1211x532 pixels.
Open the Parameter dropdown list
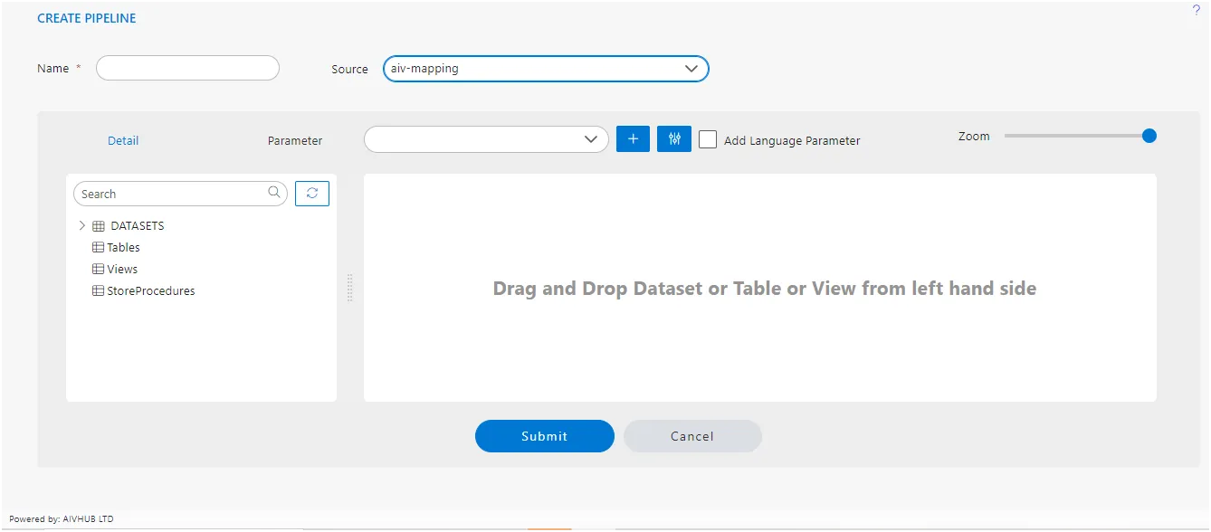coord(486,139)
